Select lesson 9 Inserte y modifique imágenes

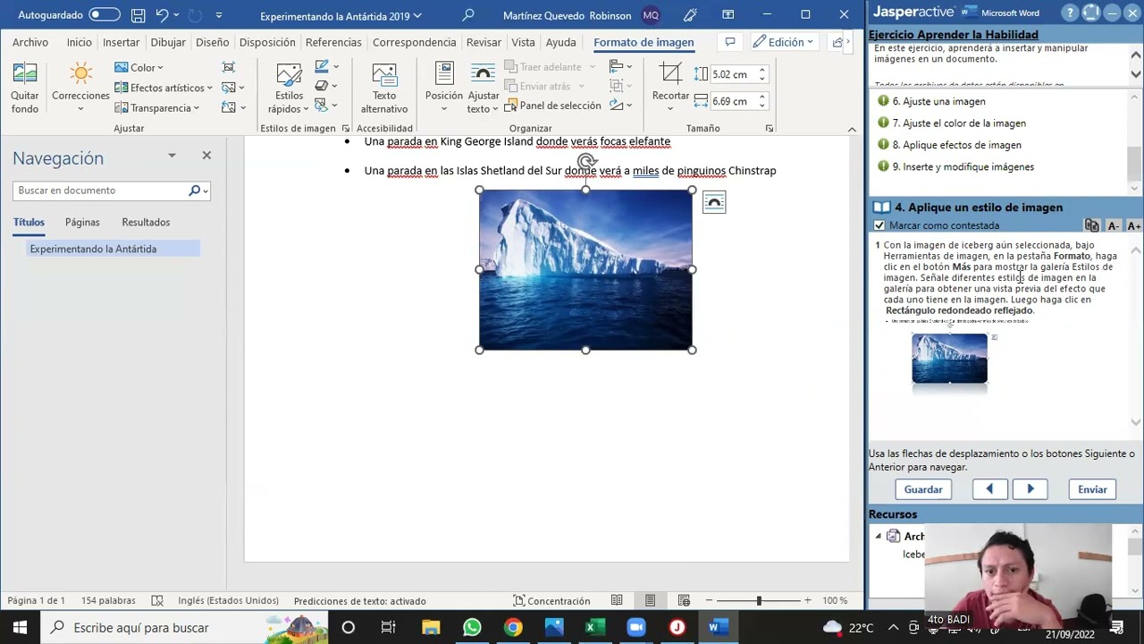tap(963, 166)
